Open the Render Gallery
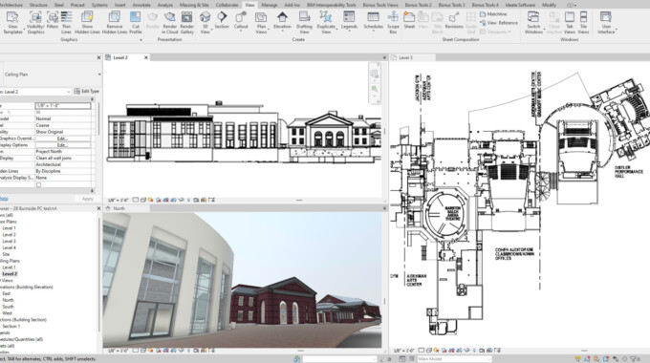650x363 pixels. (187, 22)
